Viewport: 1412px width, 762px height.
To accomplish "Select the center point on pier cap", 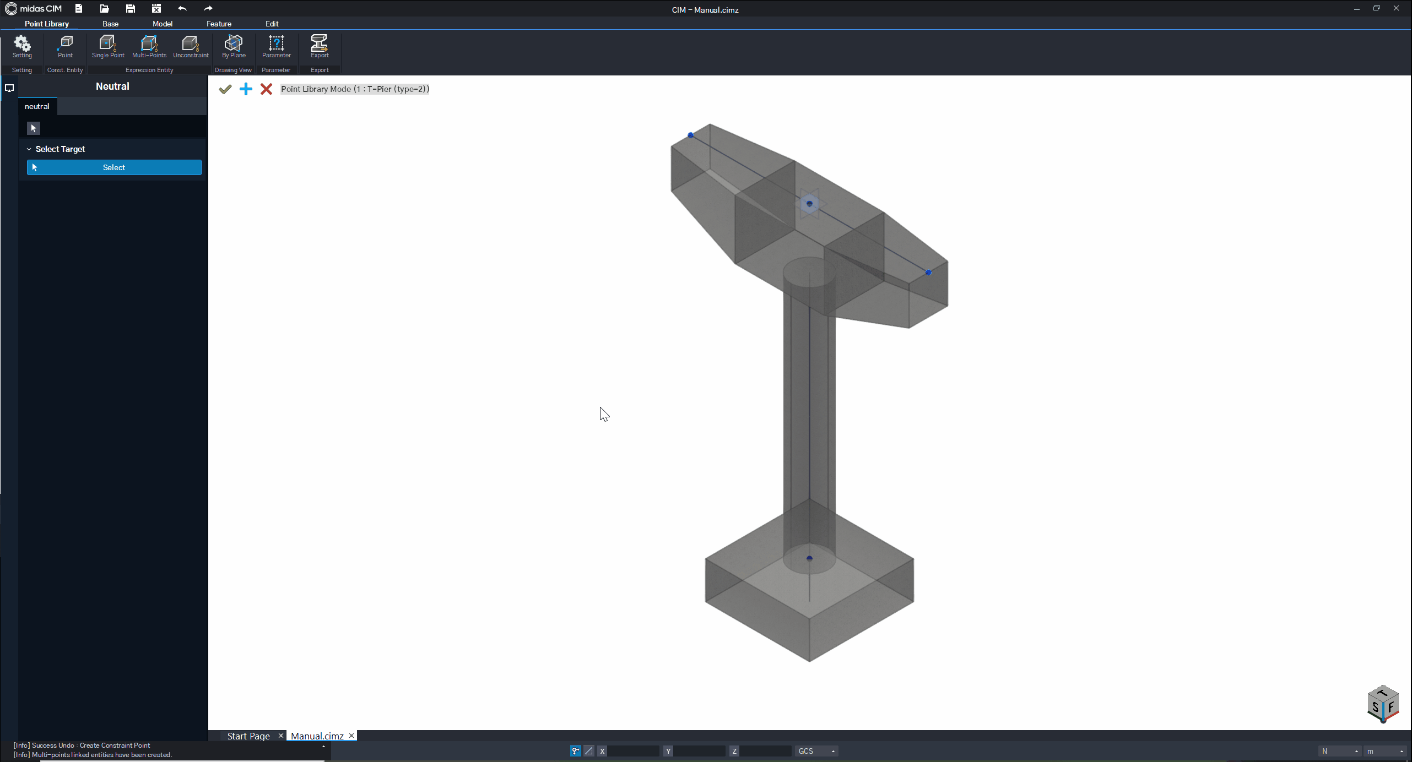I will point(809,204).
